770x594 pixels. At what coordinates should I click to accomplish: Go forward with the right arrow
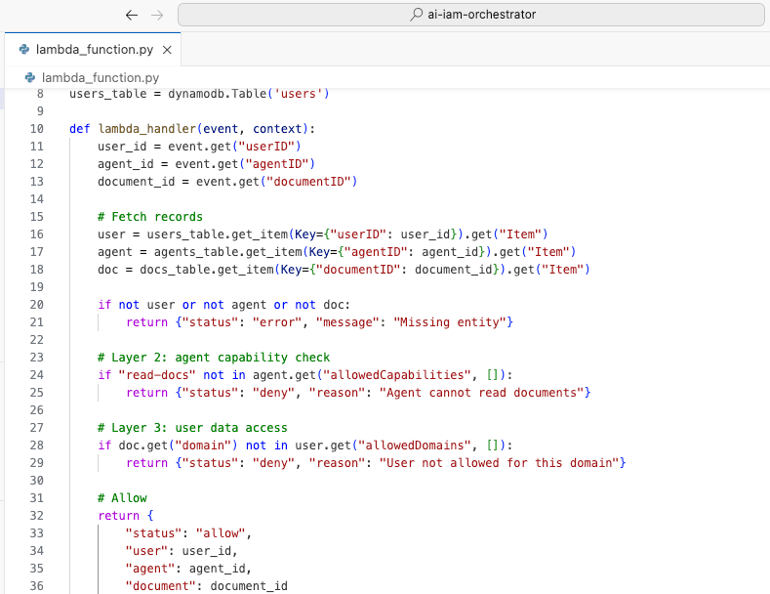click(157, 16)
